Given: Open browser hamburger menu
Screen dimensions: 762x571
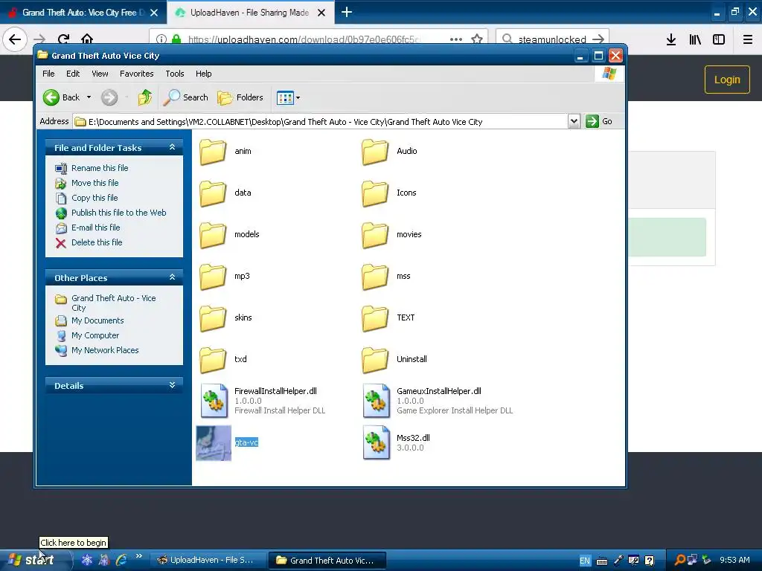Looking at the screenshot, I should [748, 39].
